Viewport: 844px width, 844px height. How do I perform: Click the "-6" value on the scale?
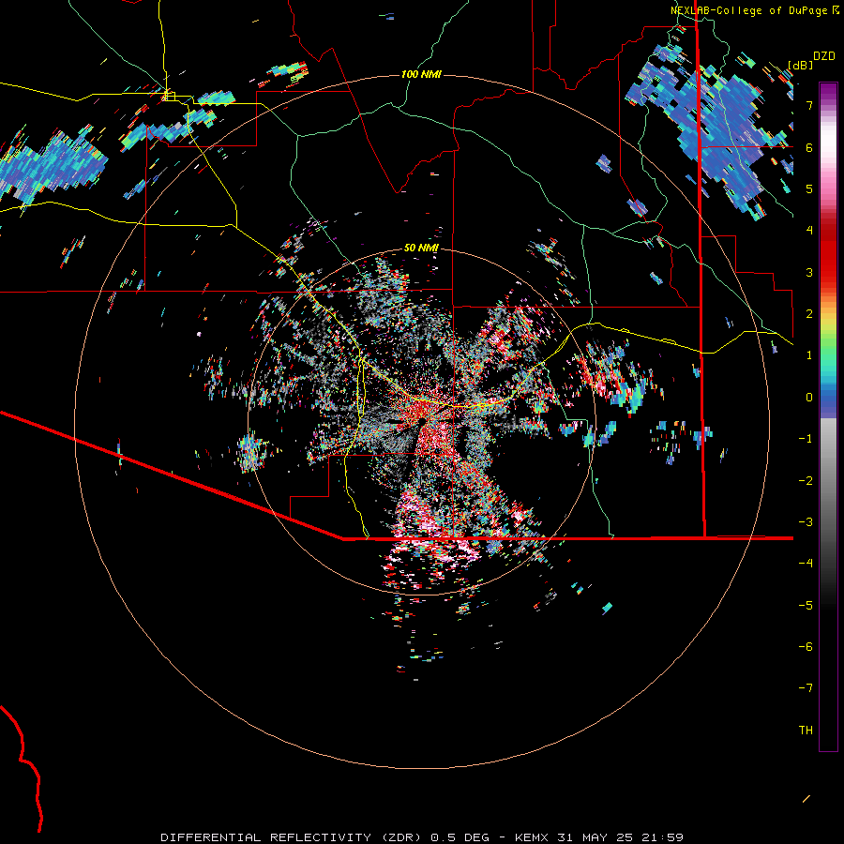806,647
